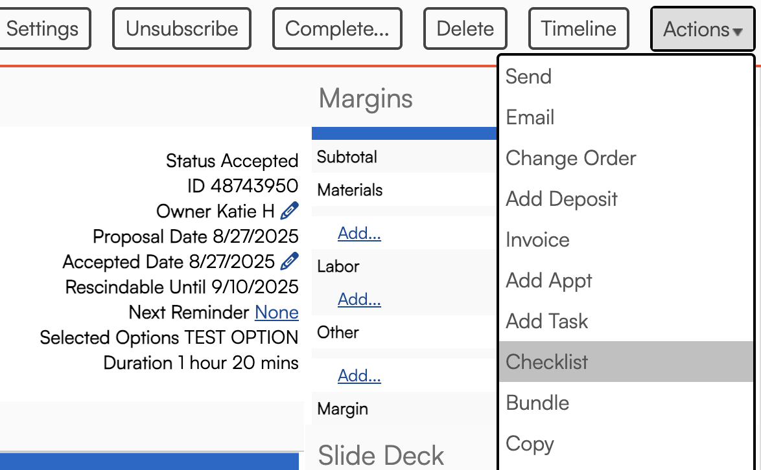Image resolution: width=761 pixels, height=470 pixels.
Task: Open the Timeline view
Action: pyautogui.click(x=578, y=29)
